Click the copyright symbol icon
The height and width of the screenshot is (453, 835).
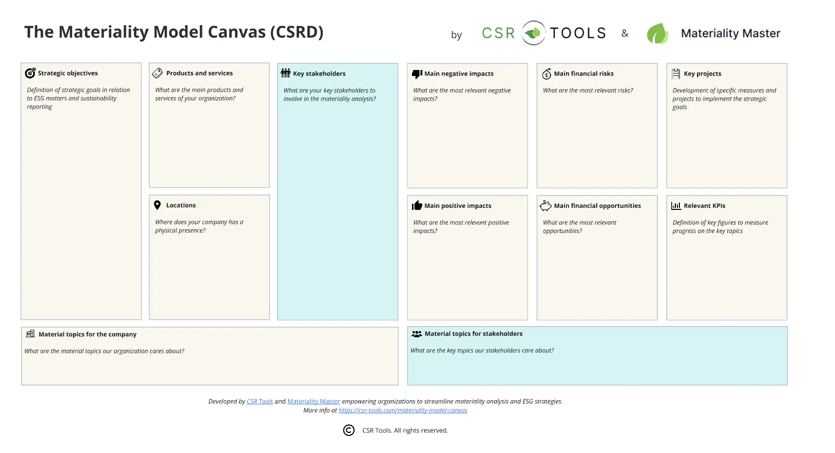[x=349, y=430]
